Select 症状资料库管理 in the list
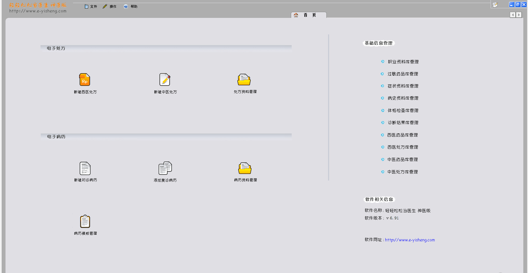The height and width of the screenshot is (273, 528). [403, 86]
